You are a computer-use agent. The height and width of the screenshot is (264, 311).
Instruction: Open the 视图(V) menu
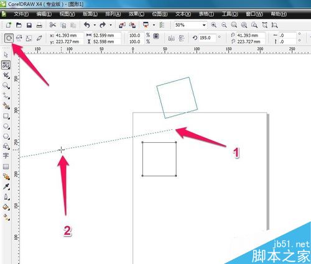click(67, 14)
